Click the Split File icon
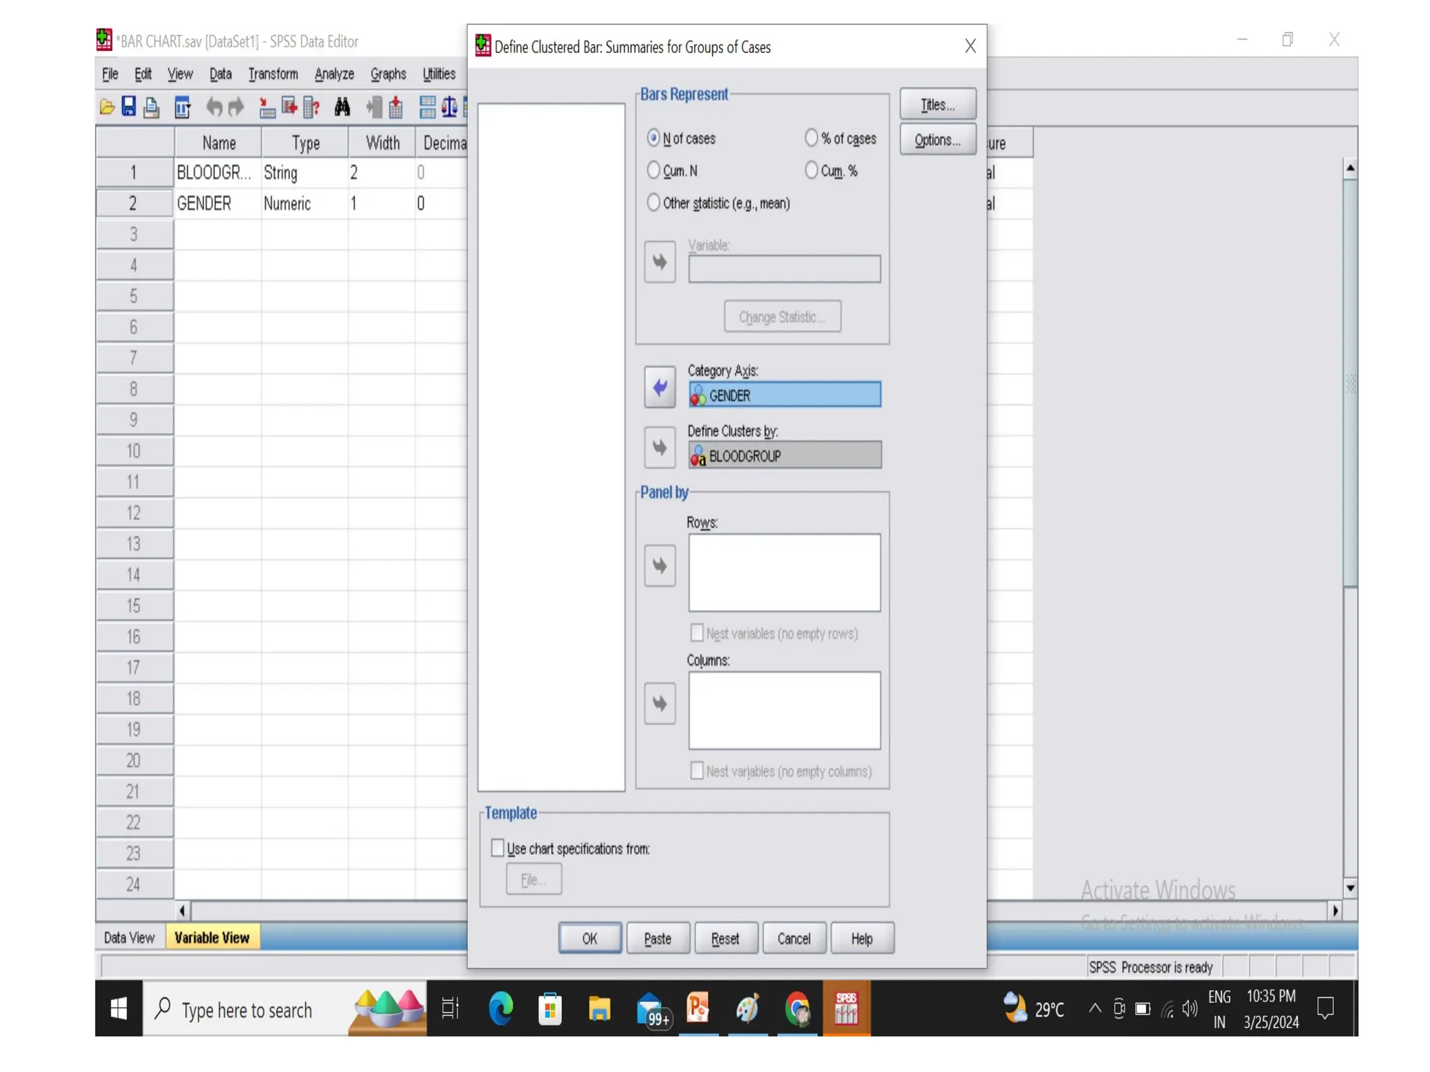 (427, 107)
